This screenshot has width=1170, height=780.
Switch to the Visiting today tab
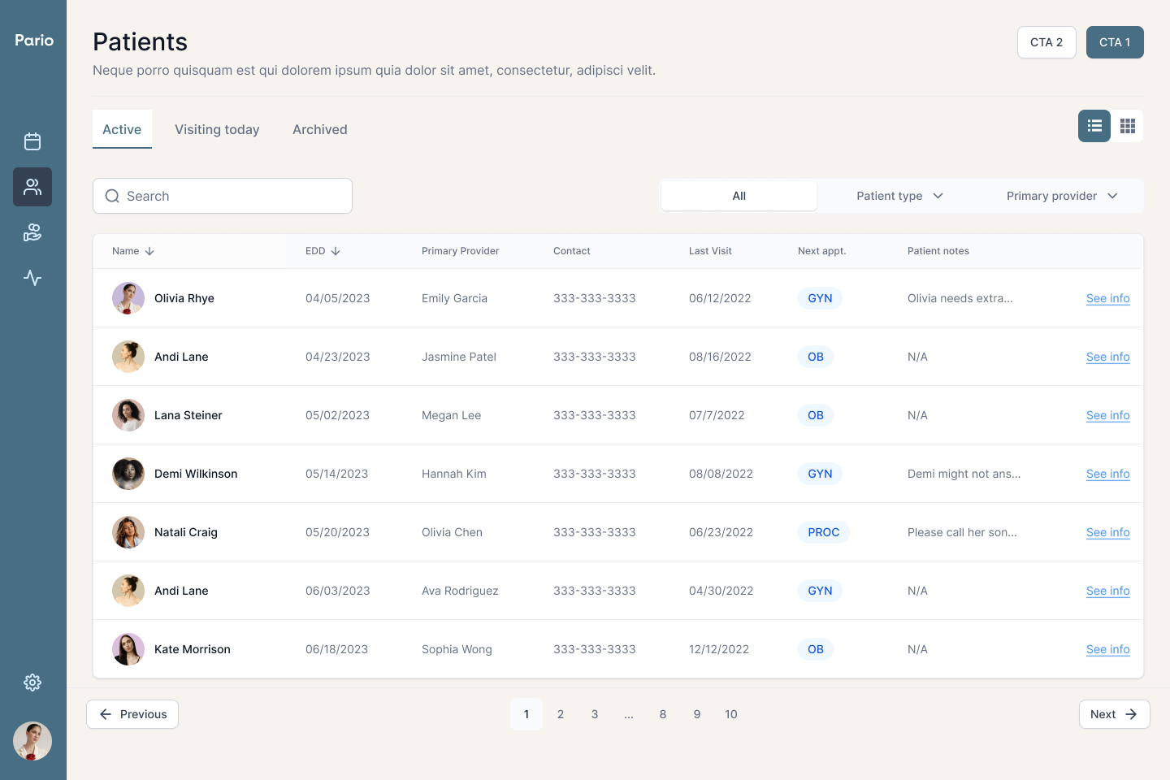coord(217,130)
